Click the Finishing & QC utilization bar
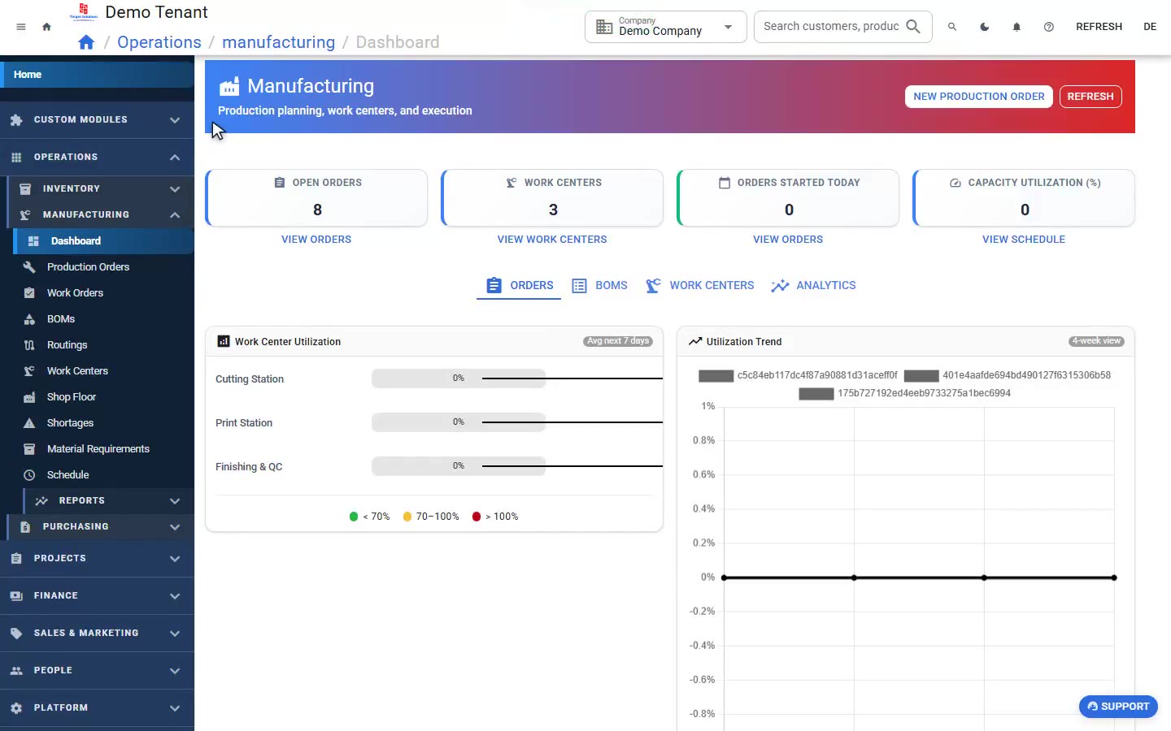Viewport: 1171px width, 731px height. click(x=459, y=466)
